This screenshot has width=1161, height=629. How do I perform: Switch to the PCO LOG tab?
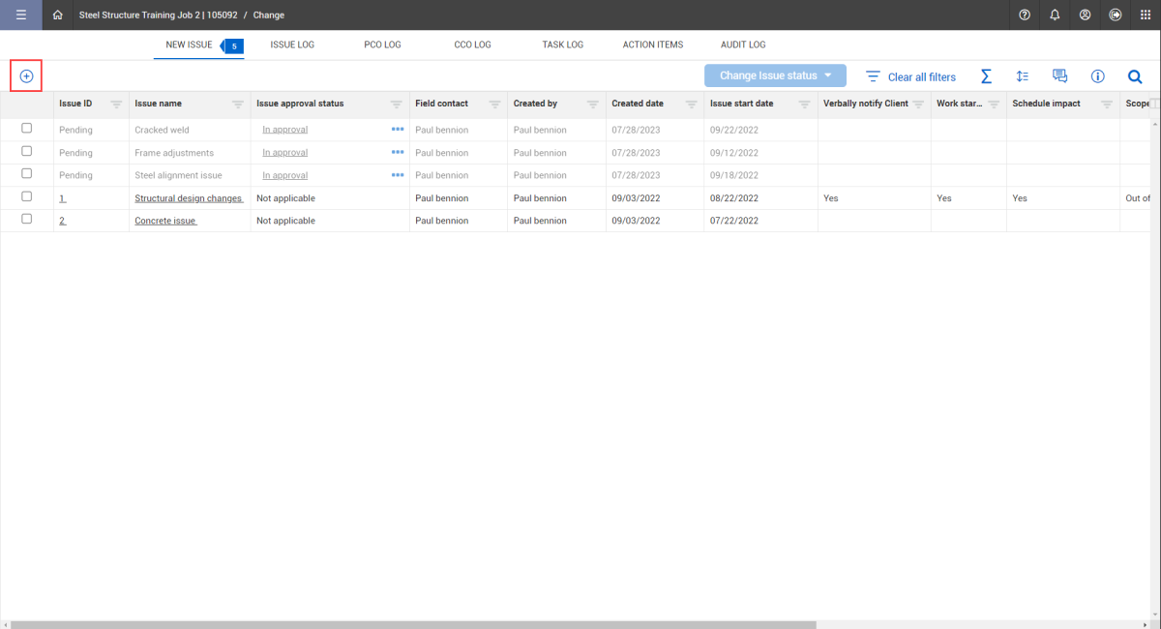[x=382, y=45]
